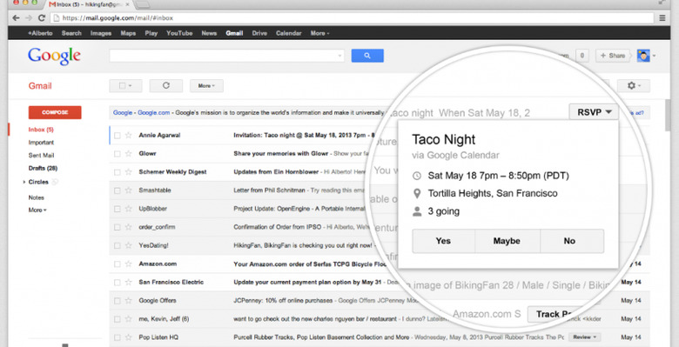The image size is (679, 347).
Task: Expand the Circles label
Action: point(24,182)
